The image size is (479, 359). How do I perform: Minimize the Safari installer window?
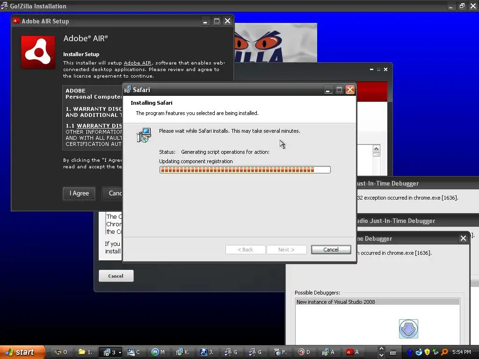click(327, 90)
